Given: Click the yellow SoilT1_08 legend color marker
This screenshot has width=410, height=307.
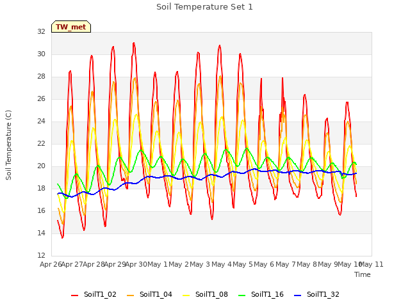Looking at the screenshot, I should 186,295.
